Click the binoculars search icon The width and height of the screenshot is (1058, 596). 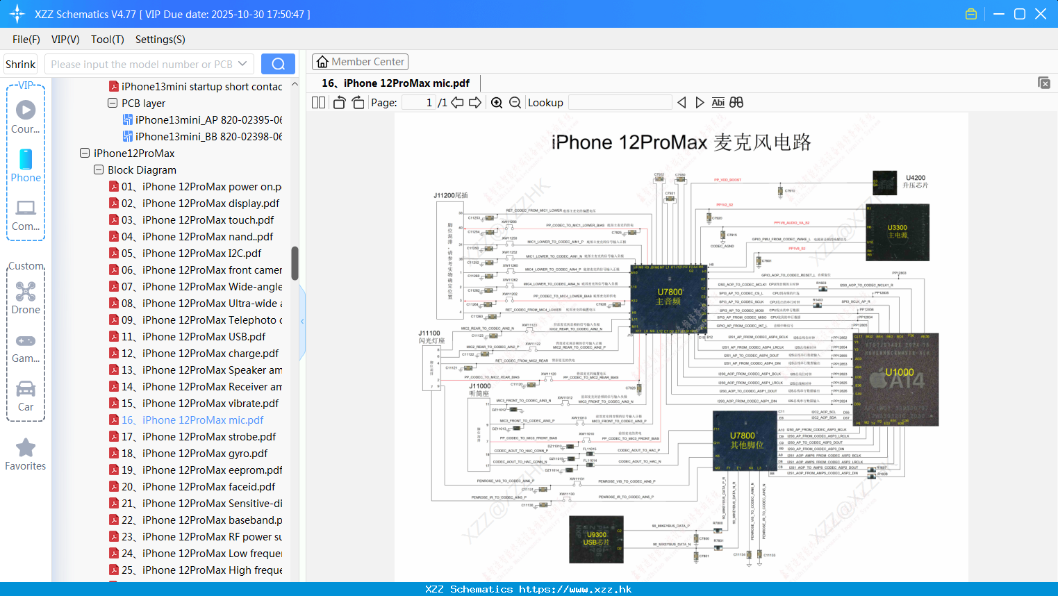coord(736,102)
